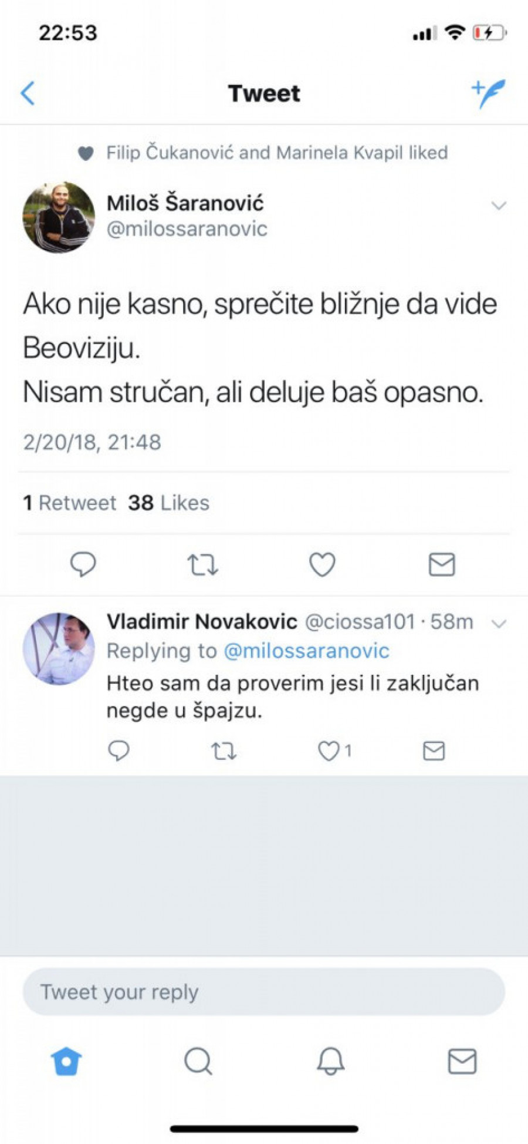This screenshot has width=528, height=1144.
Task: Open Miloš Šaranović's profile picture
Action: (59, 217)
